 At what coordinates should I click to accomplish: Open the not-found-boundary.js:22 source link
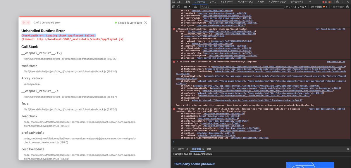(330, 29)
